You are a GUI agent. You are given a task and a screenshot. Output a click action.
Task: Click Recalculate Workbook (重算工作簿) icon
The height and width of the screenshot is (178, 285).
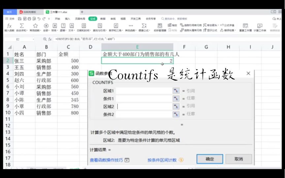point(245,26)
